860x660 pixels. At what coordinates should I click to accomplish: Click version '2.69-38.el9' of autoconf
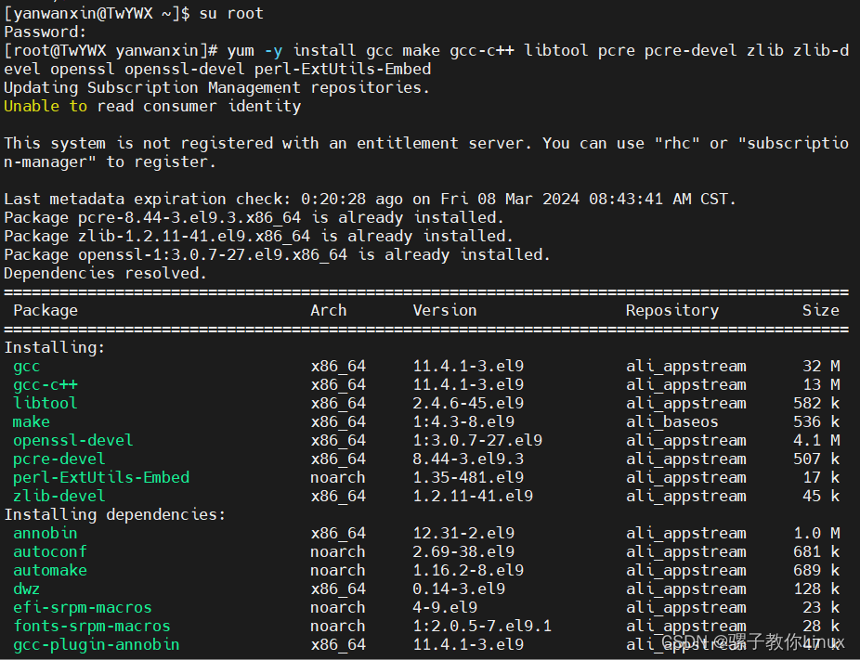pos(463,551)
